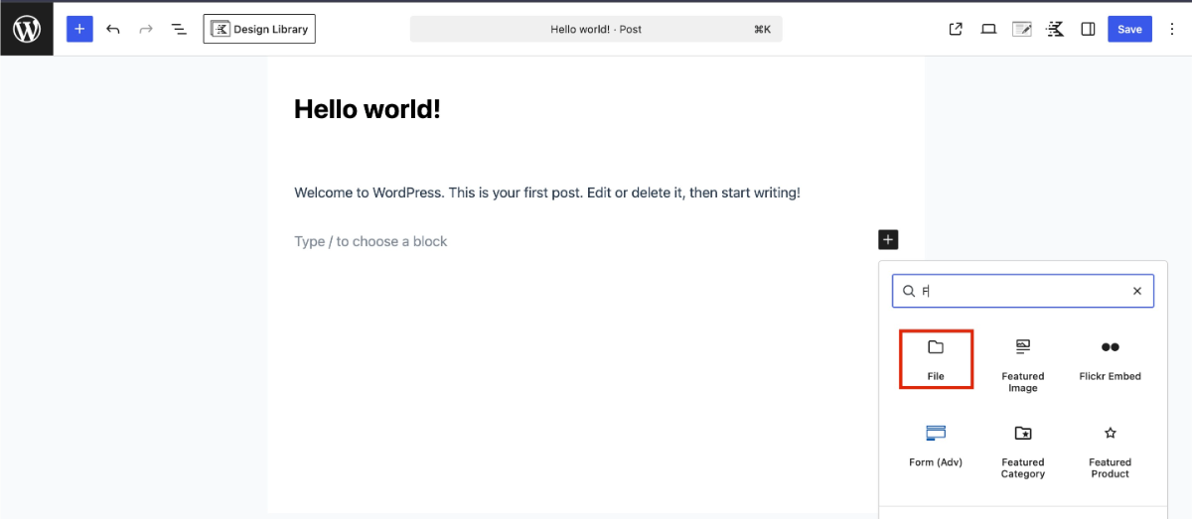The height and width of the screenshot is (519, 1192).
Task: Open the three-dot options menu
Action: [1172, 29]
